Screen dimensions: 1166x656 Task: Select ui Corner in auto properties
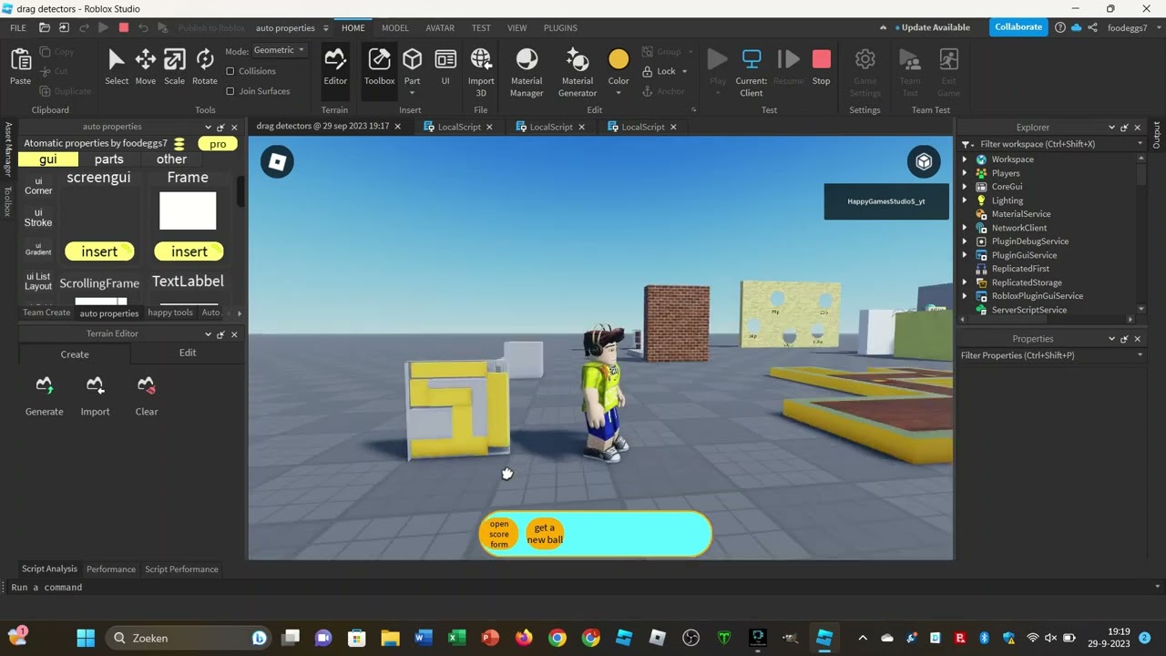pos(38,186)
